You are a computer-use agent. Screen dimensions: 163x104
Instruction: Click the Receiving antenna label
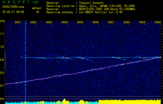60,12
